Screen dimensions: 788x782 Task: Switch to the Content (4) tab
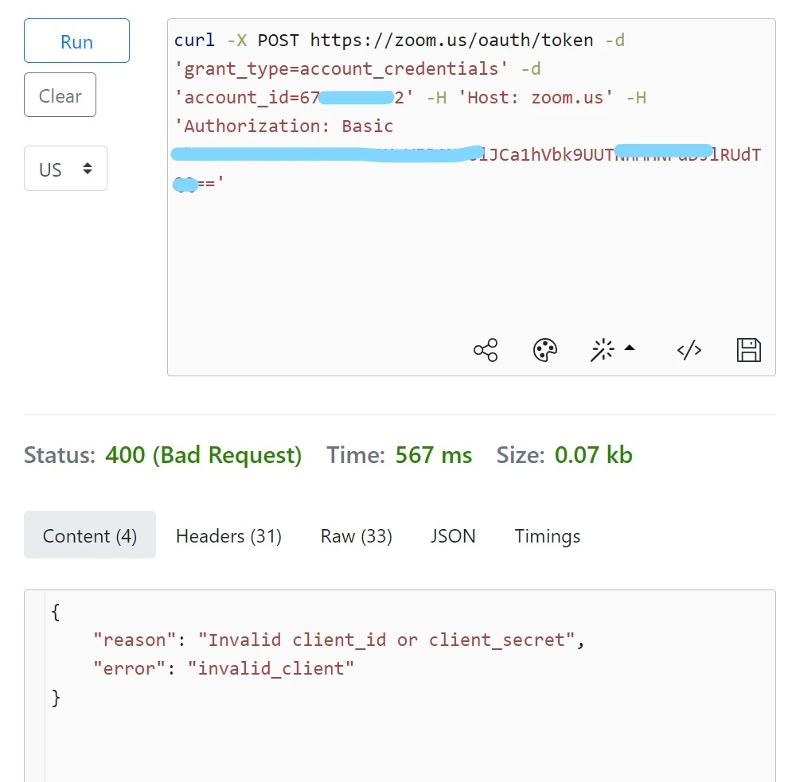pyautogui.click(x=90, y=535)
